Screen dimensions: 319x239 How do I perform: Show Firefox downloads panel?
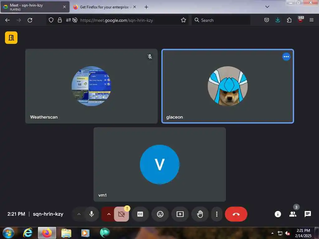(278, 20)
